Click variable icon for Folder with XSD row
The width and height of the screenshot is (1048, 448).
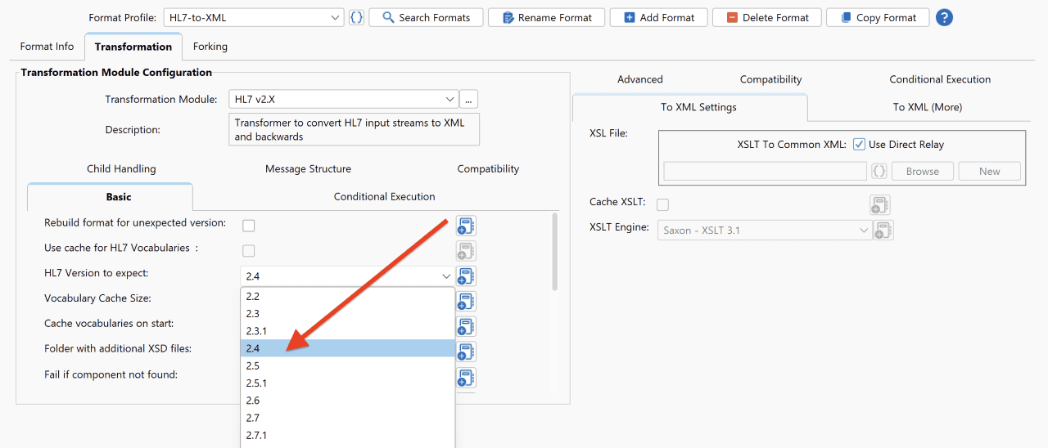(x=466, y=352)
